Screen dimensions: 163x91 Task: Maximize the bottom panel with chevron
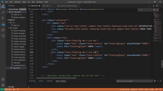(x=158, y=81)
